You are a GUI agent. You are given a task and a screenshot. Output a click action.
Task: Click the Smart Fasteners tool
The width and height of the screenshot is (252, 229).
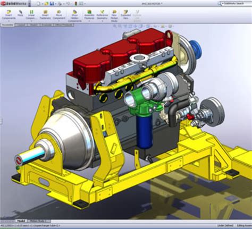45,14
